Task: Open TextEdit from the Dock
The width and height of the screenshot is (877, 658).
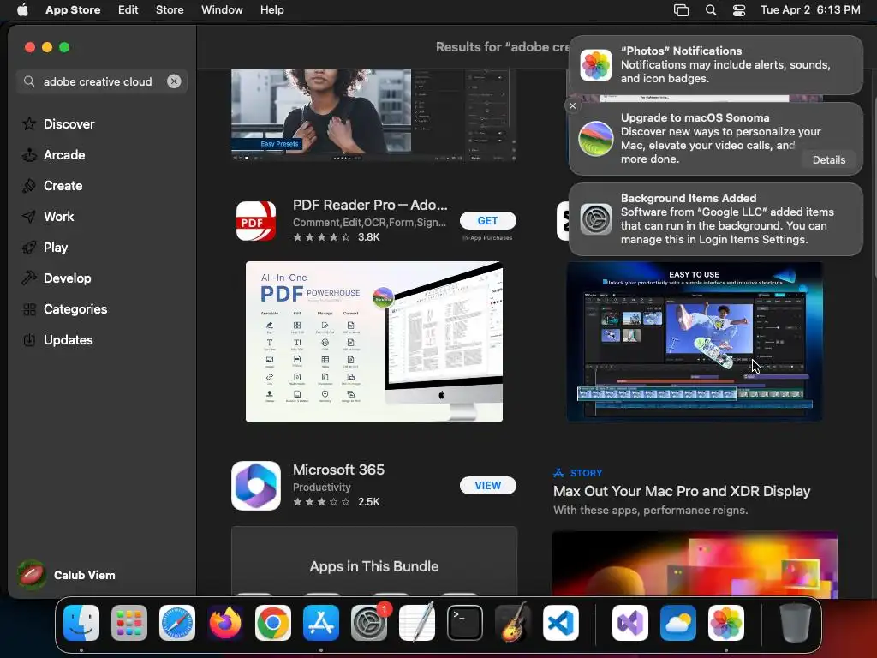Action: pos(417,623)
